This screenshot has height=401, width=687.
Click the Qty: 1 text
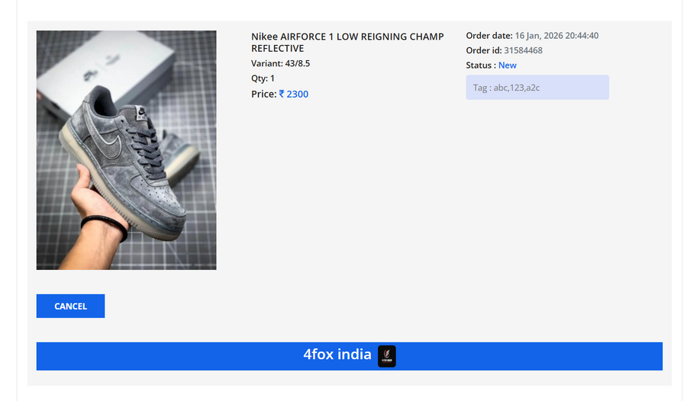pyautogui.click(x=263, y=79)
